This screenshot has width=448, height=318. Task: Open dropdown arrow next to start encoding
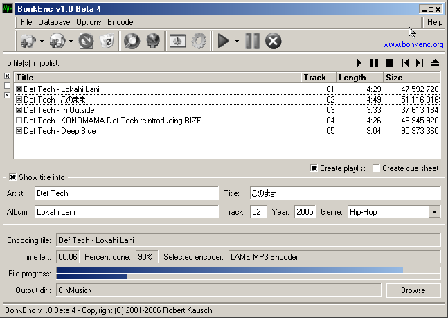[237, 42]
